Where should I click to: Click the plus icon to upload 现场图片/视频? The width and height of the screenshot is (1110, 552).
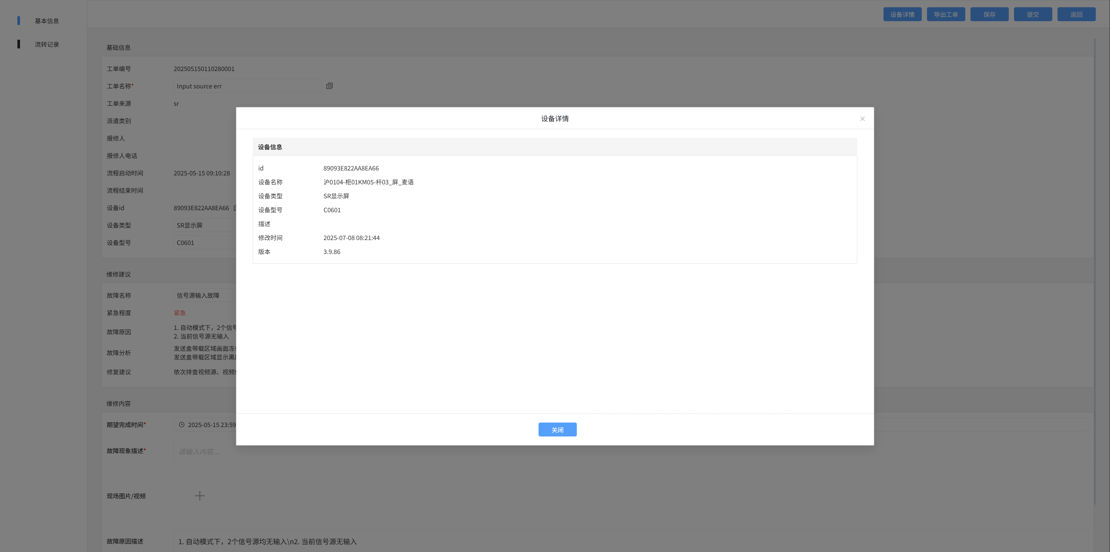click(200, 495)
